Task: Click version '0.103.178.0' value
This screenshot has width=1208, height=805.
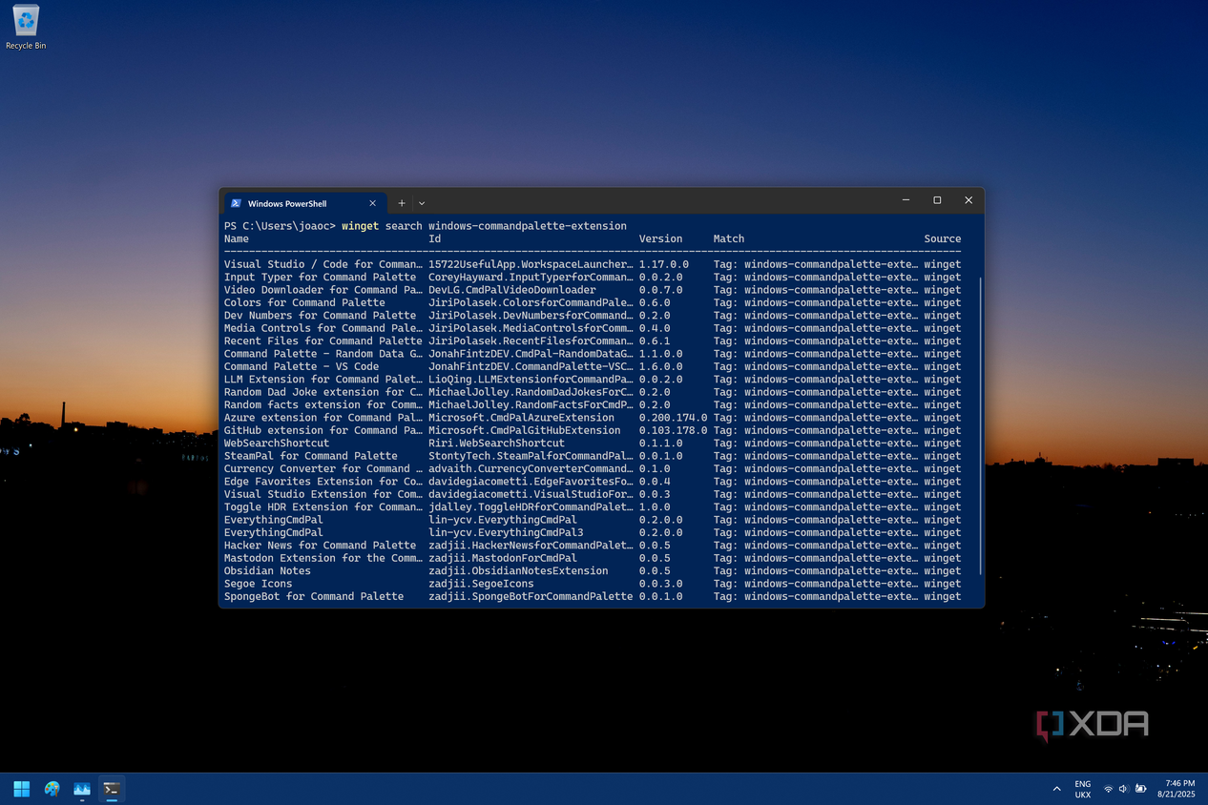Action: [674, 430]
